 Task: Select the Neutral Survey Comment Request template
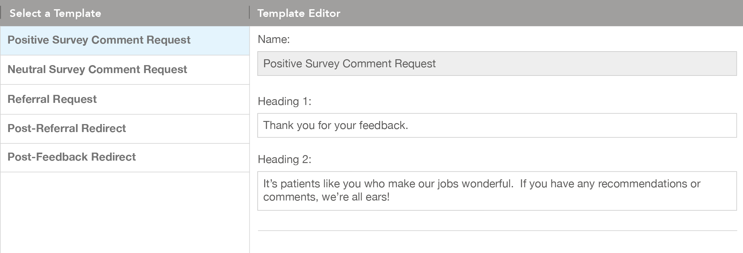click(x=125, y=70)
